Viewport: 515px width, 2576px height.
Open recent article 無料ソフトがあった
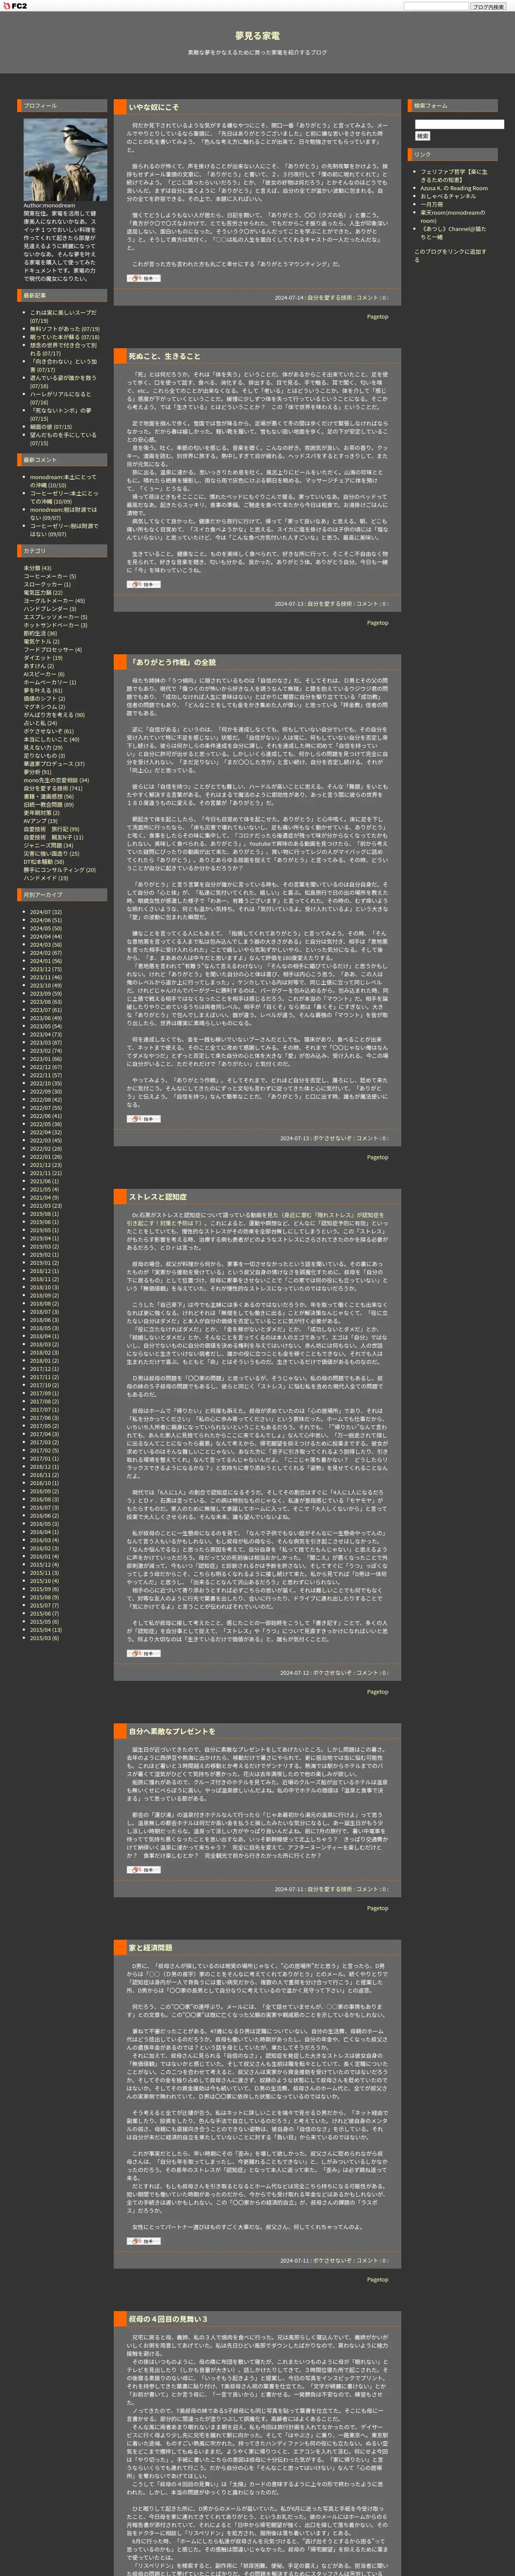64,329
